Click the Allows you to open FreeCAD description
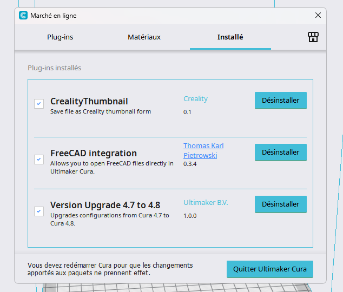Screen dimensions: 343x292 pos(112,168)
